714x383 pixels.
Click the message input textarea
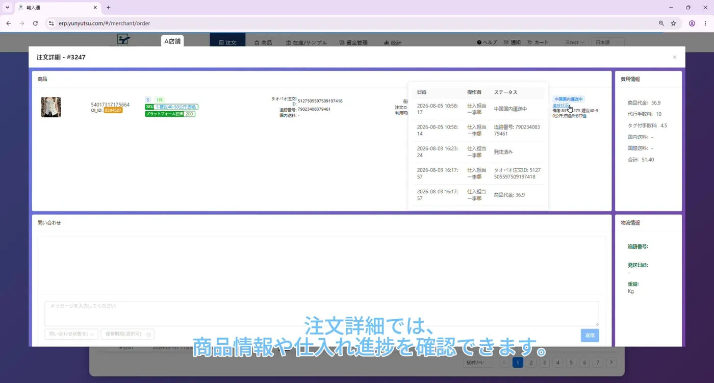point(321,314)
